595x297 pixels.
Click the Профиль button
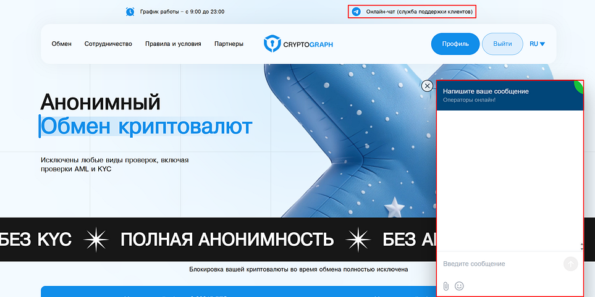click(x=455, y=44)
